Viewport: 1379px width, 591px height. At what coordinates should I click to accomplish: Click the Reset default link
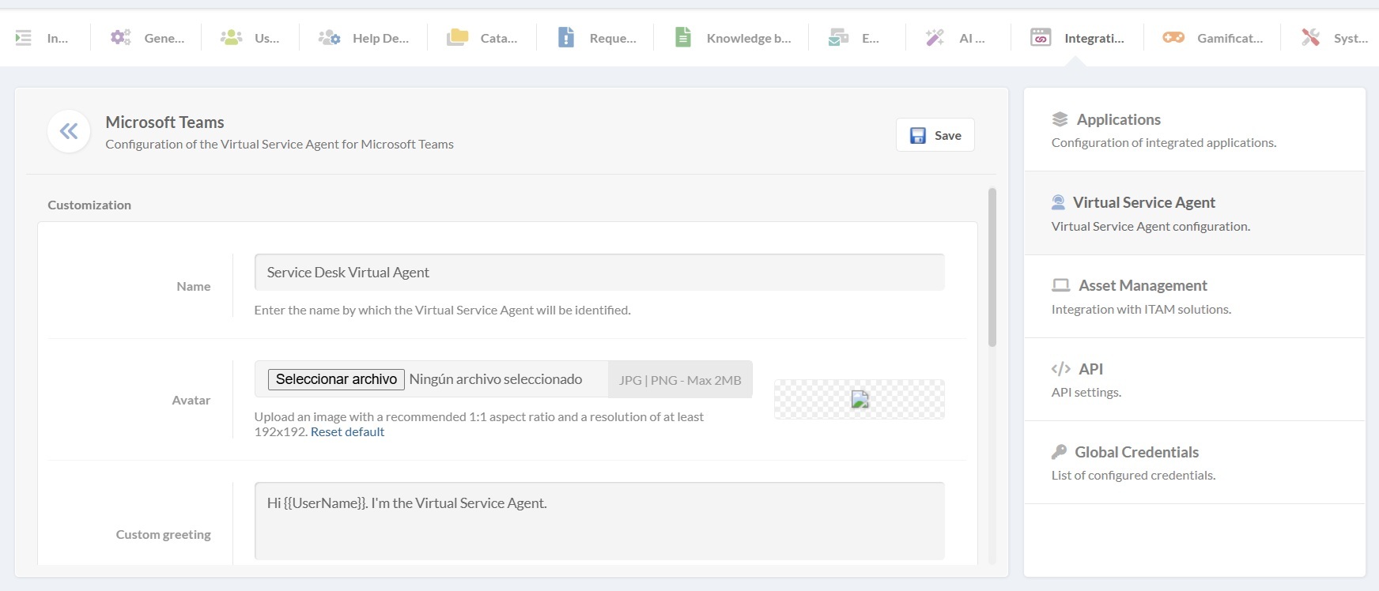click(x=347, y=432)
